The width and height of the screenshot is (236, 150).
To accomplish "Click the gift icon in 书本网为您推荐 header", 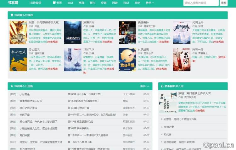I will click(12, 15).
